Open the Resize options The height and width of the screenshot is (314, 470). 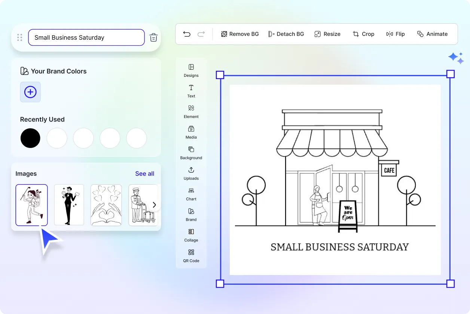(327, 34)
